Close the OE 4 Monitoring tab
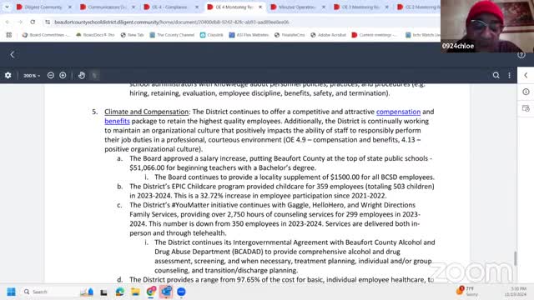Screen dimensions: 534x300 pyautogui.click(x=260, y=7)
